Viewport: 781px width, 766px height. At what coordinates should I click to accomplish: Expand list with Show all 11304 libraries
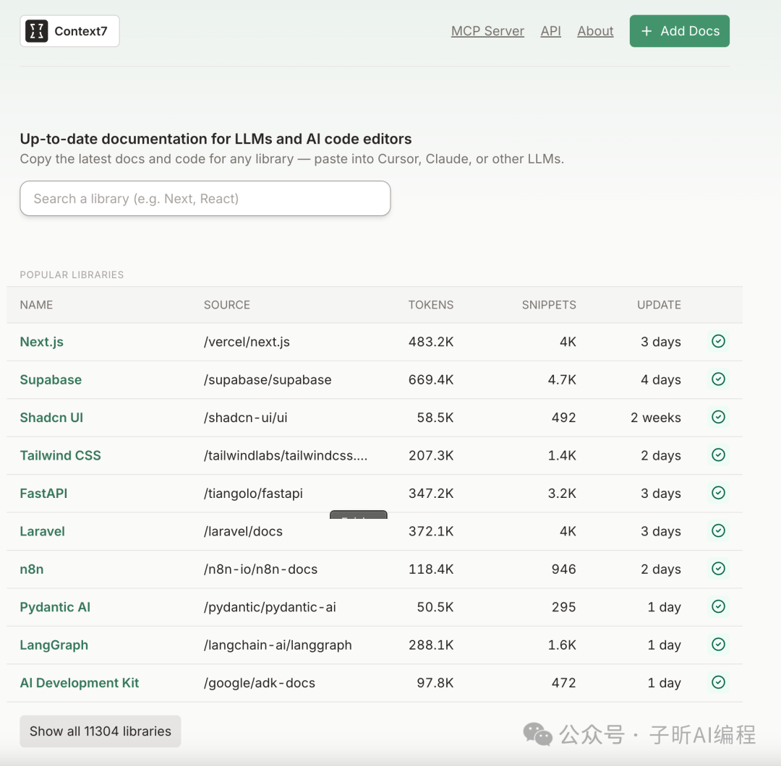point(100,731)
